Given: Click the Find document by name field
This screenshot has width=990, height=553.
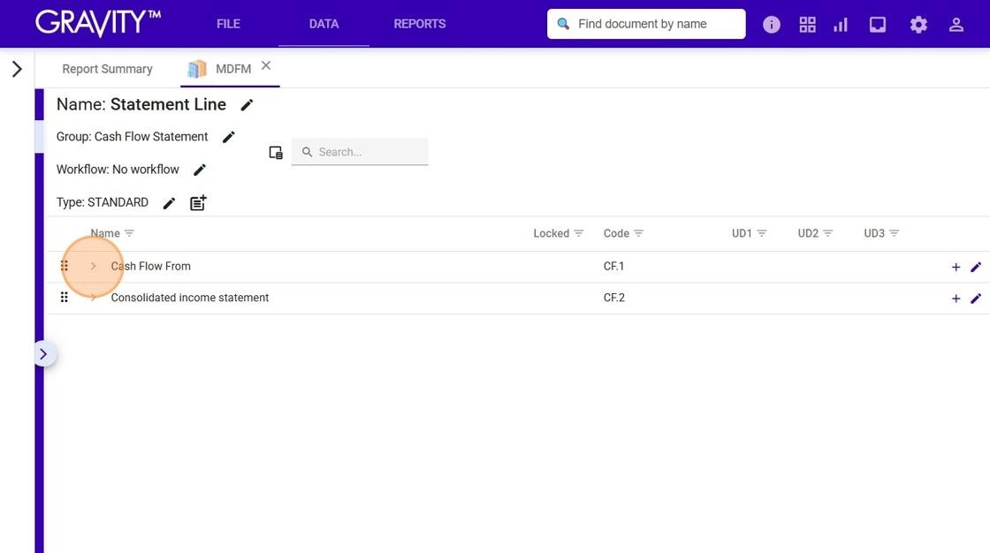Looking at the screenshot, I should (646, 24).
